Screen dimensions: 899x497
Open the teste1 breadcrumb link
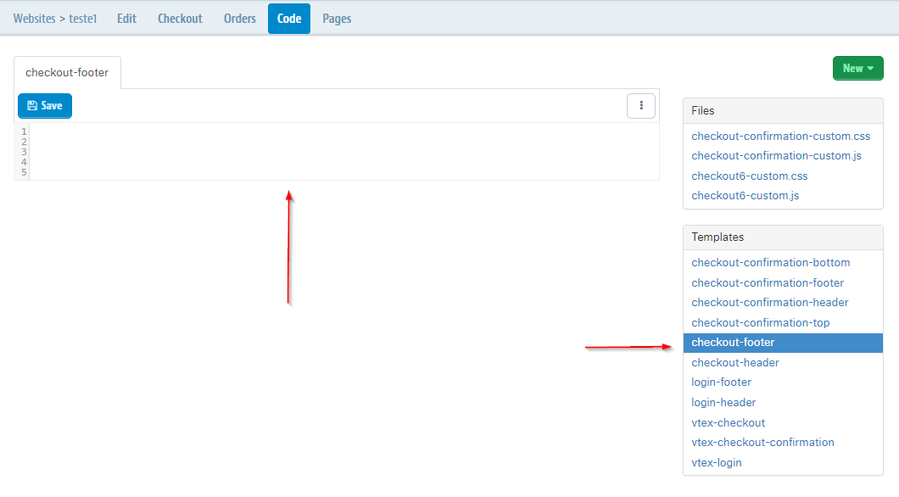click(x=82, y=18)
